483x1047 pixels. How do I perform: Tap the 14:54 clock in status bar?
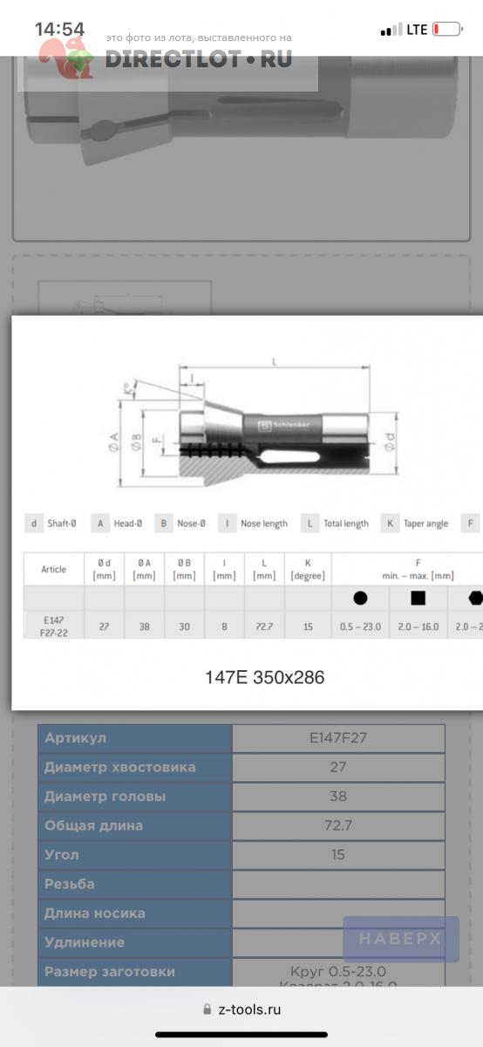coord(59,30)
